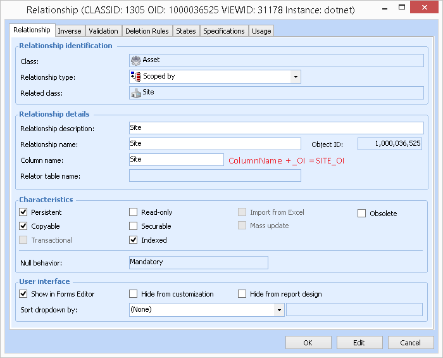
Task: Go to the Validation tab
Action: click(103, 31)
